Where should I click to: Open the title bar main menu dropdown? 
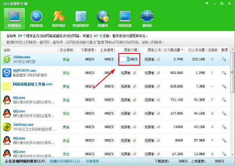tap(207, 3)
